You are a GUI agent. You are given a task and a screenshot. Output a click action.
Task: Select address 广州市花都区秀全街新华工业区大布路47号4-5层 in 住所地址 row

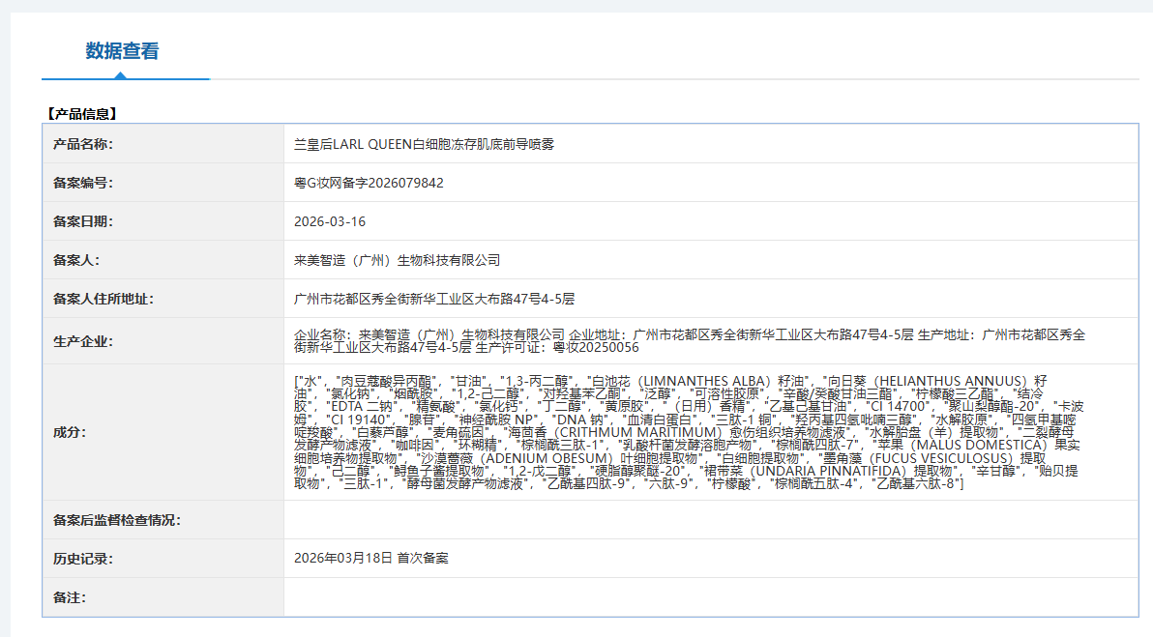434,299
